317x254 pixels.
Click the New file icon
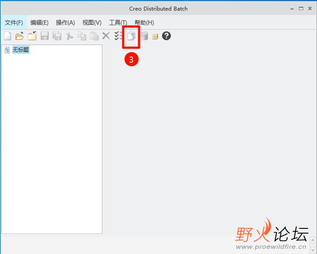8,36
